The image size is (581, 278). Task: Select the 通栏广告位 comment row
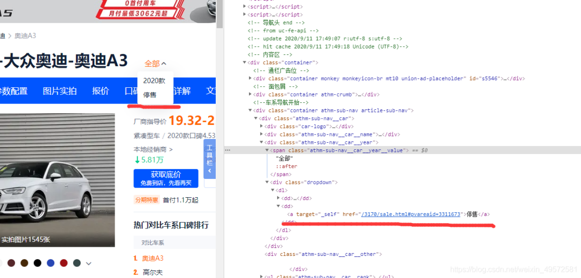pos(281,71)
